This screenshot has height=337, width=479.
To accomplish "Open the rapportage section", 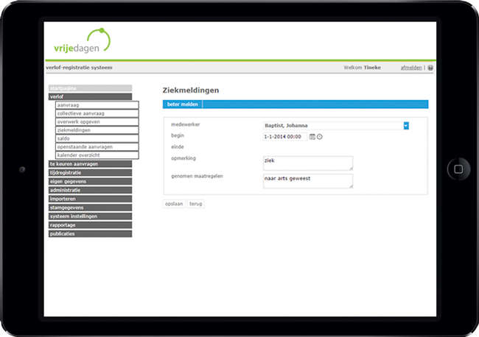I will point(90,225).
